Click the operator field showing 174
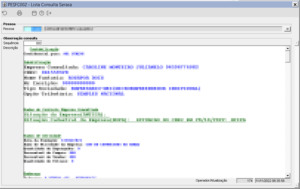This screenshot has height=189, width=300. pos(245,181)
